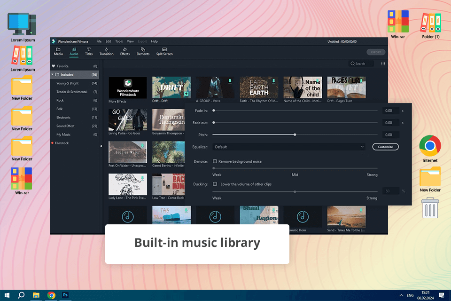This screenshot has width=451, height=301.
Task: Open the Split Screen tool
Action: (x=164, y=52)
